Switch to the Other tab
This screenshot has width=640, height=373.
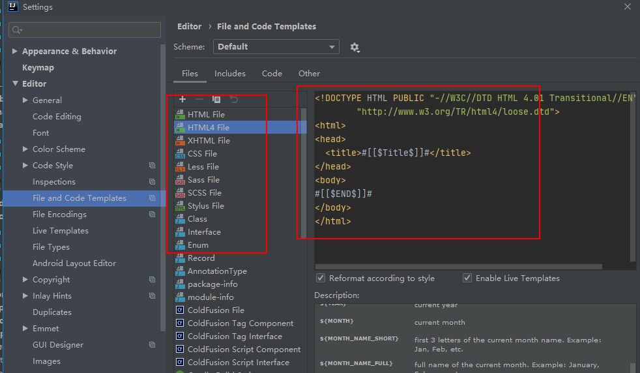point(309,74)
